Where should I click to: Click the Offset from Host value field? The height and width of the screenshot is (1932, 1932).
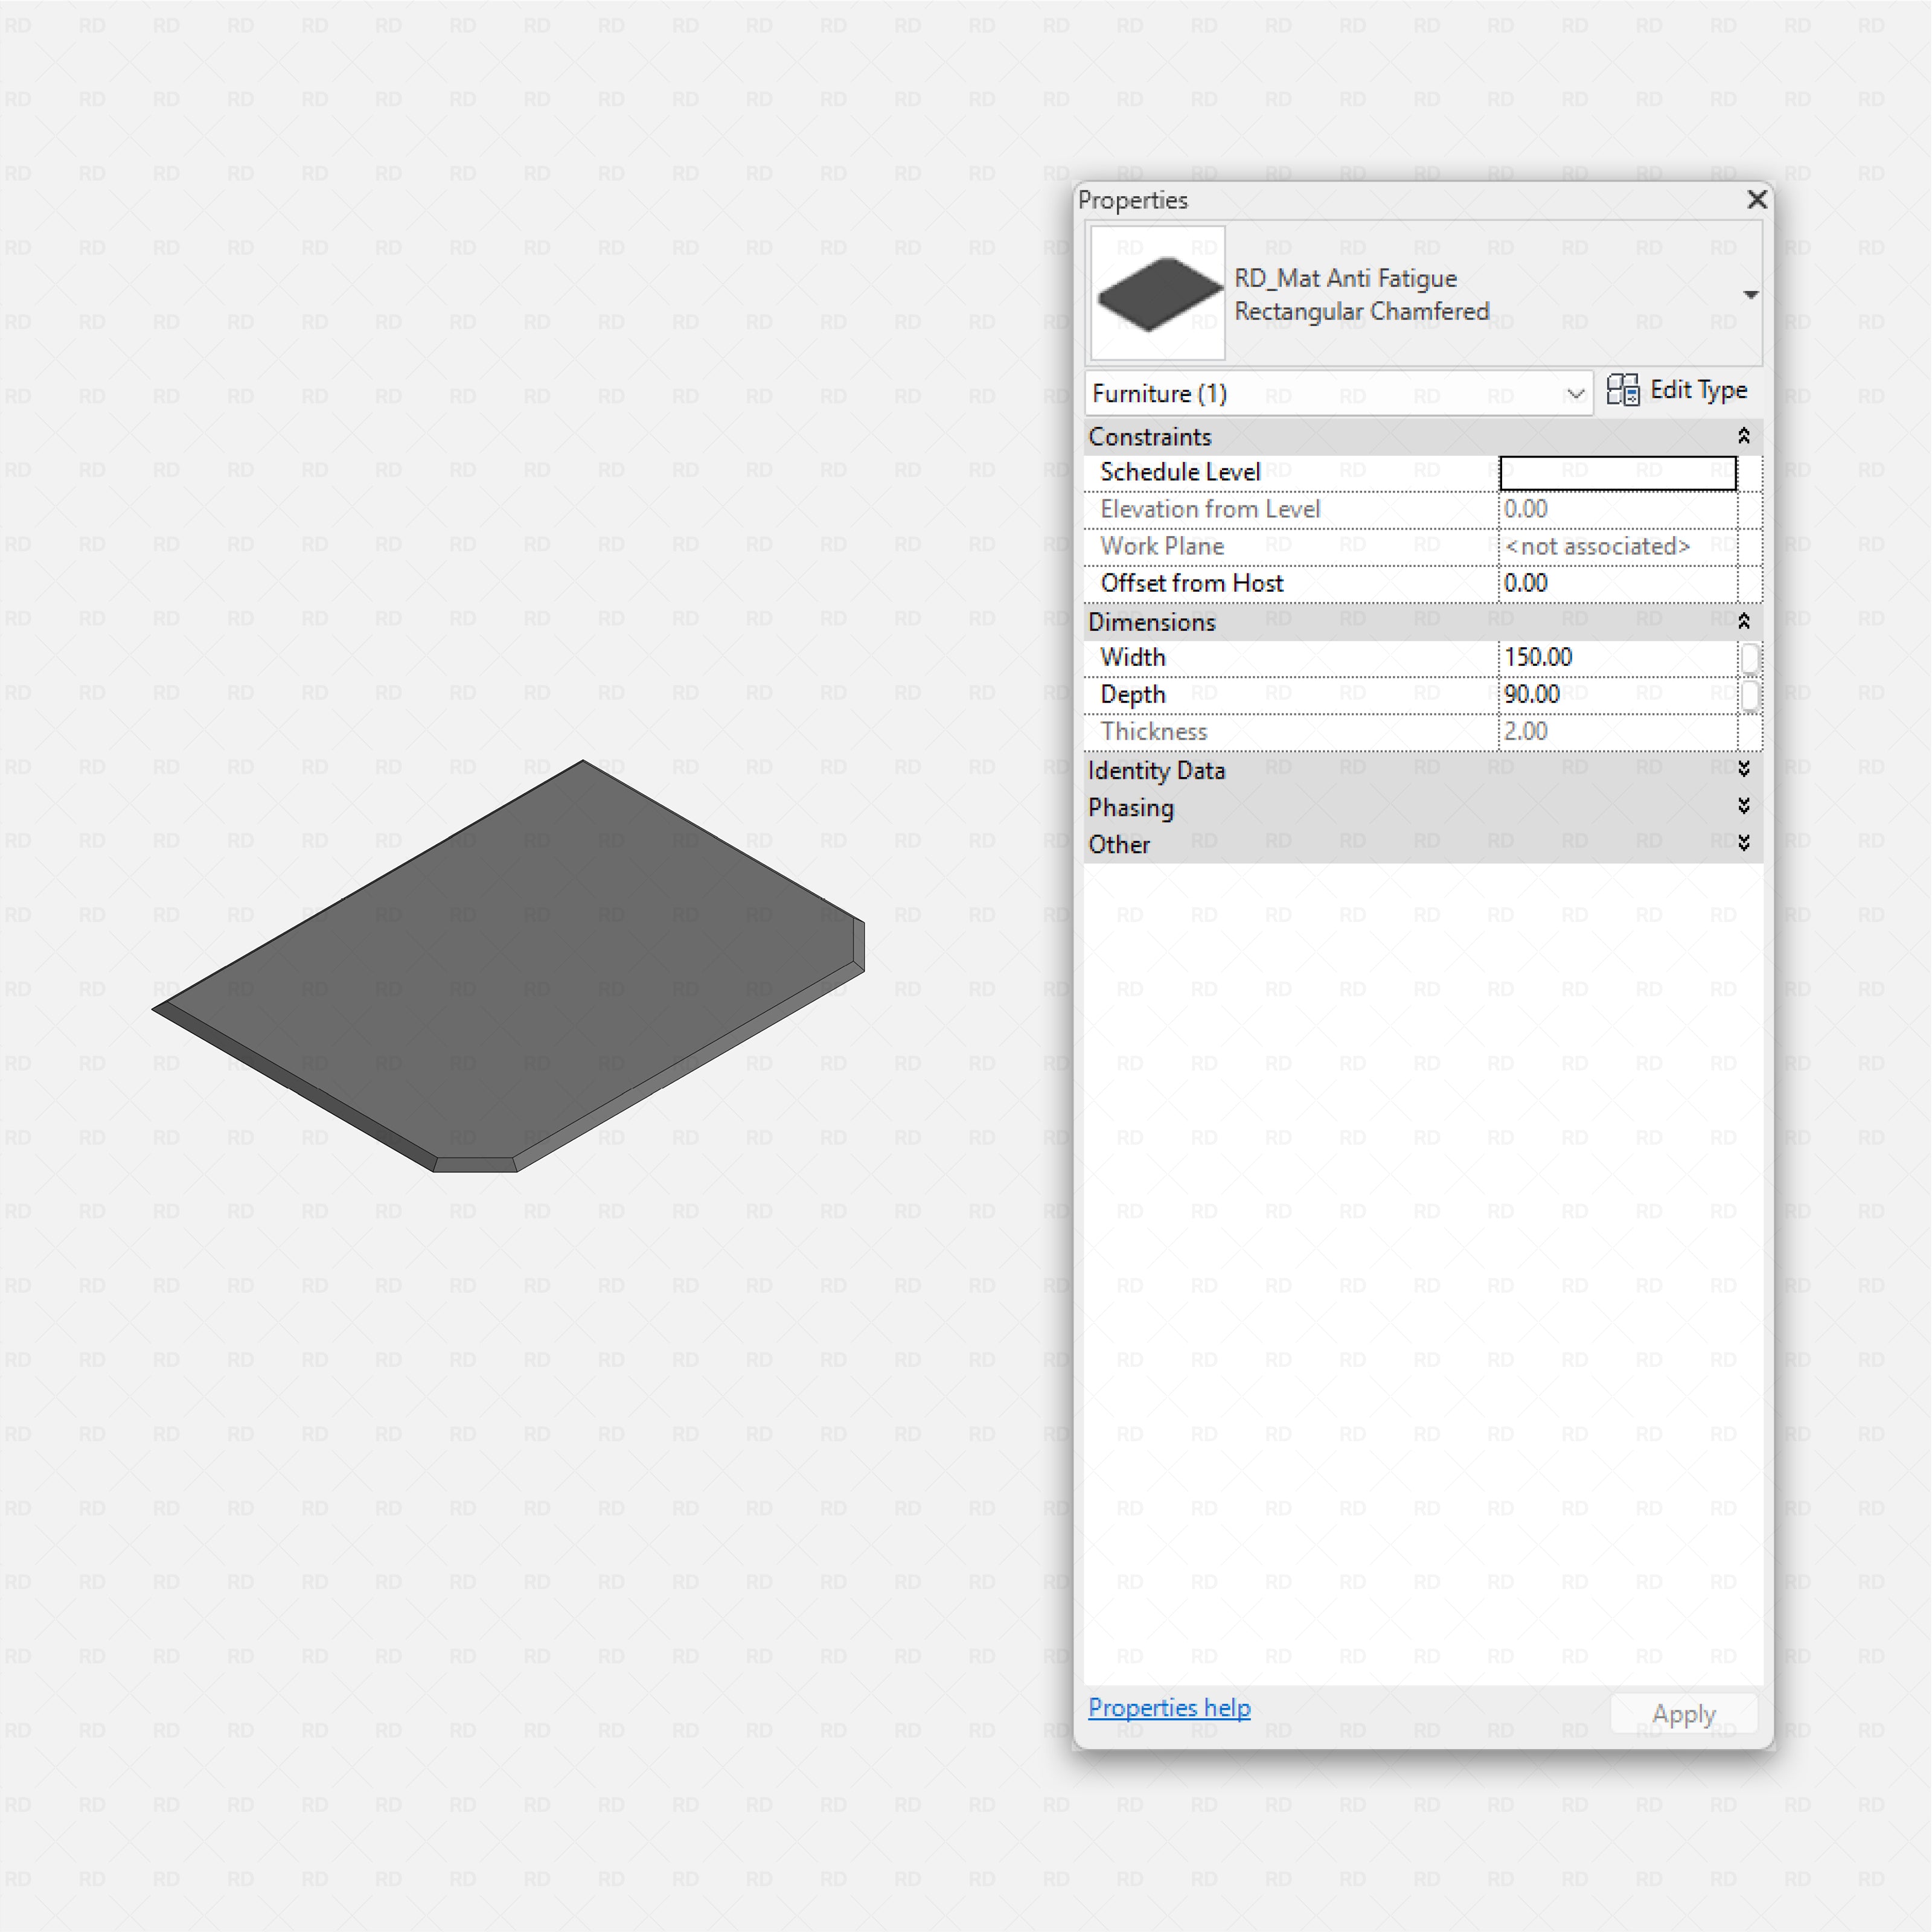tap(1600, 583)
